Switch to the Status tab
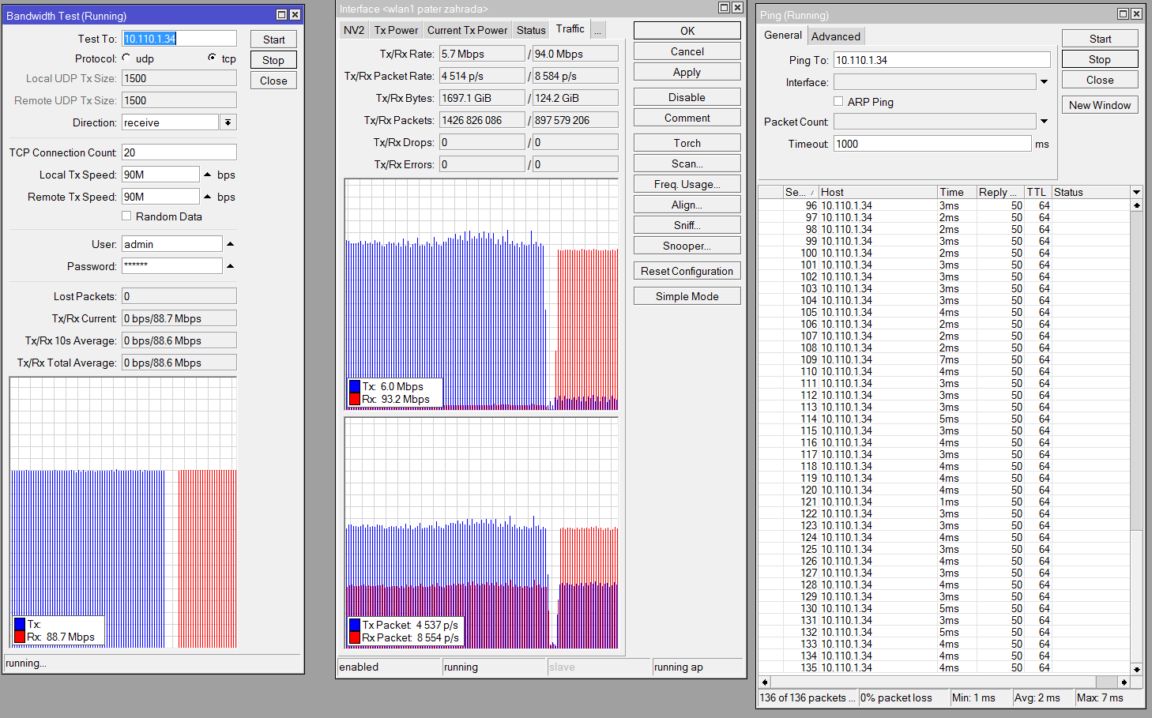The image size is (1152, 718). [x=531, y=30]
